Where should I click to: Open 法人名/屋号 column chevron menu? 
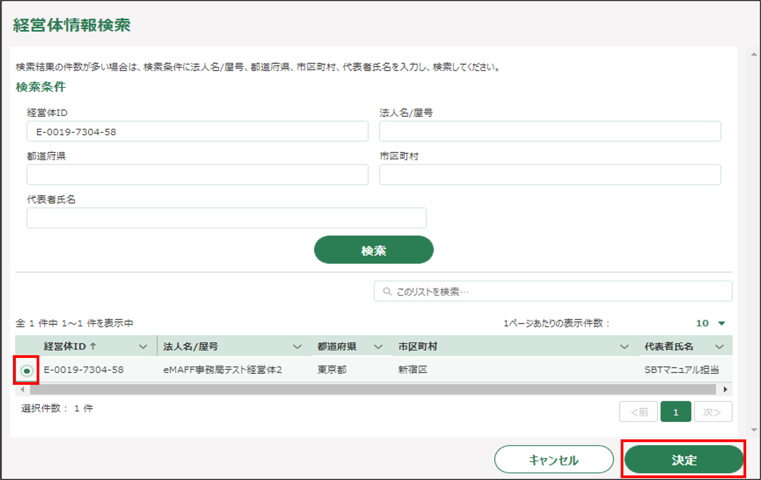(x=297, y=347)
